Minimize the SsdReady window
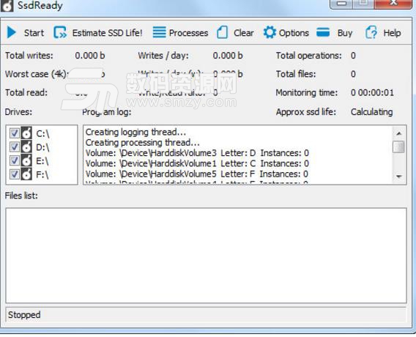This screenshot has width=416, height=337. click(x=342, y=4)
